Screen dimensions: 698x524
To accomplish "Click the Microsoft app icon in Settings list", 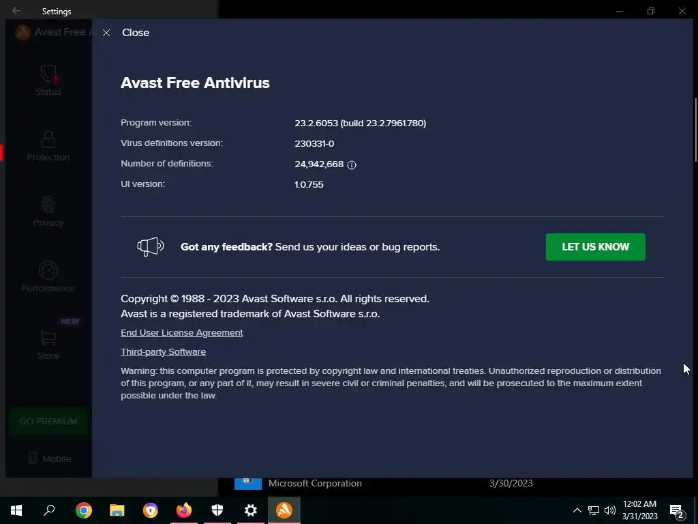I will [248, 484].
